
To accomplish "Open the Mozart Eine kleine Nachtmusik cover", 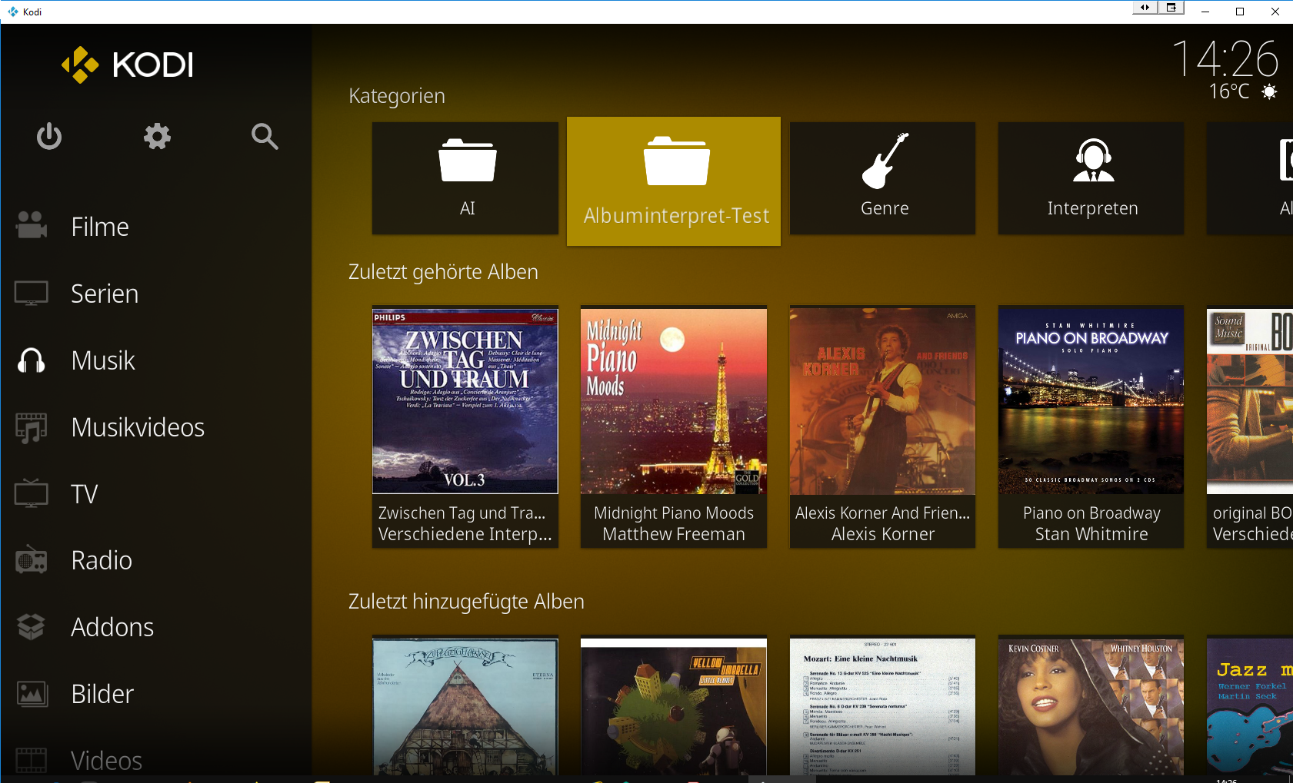I will click(882, 706).
